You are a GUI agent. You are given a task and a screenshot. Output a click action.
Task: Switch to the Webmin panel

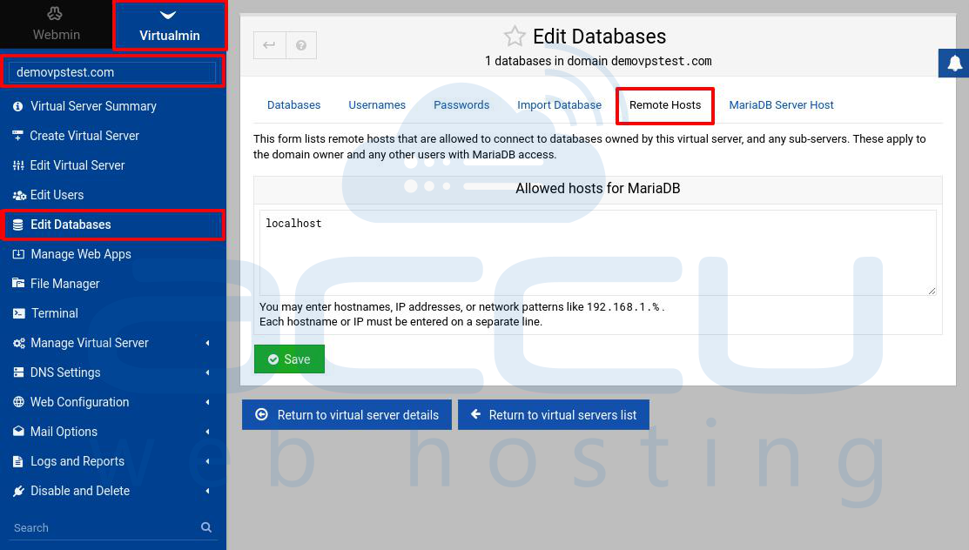coord(56,24)
